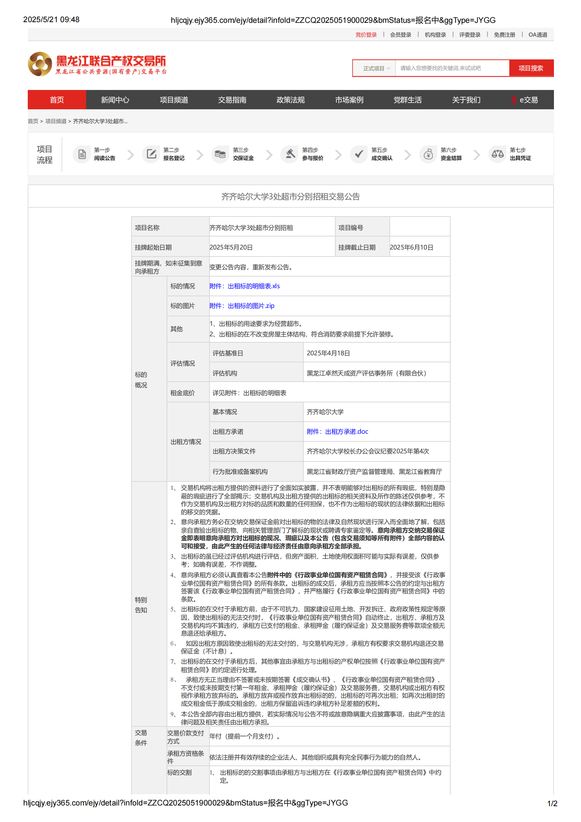Click the 资金结算 money bag icon
Viewport: 581px width, 822px height.
pyautogui.click(x=428, y=154)
